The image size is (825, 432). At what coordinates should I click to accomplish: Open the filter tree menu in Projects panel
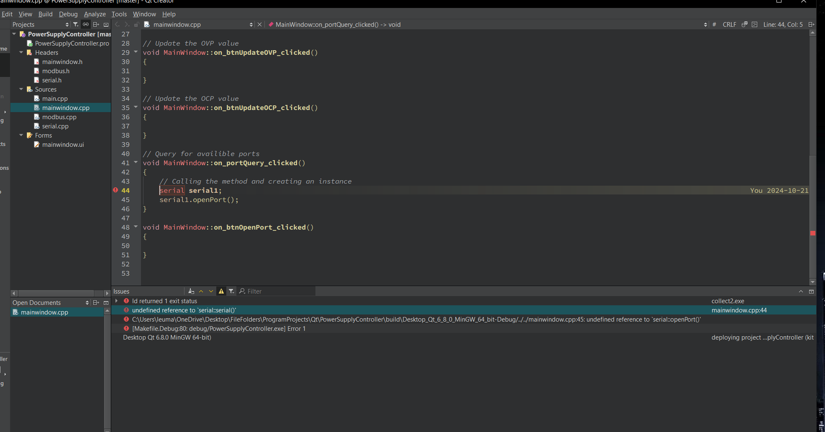76,25
